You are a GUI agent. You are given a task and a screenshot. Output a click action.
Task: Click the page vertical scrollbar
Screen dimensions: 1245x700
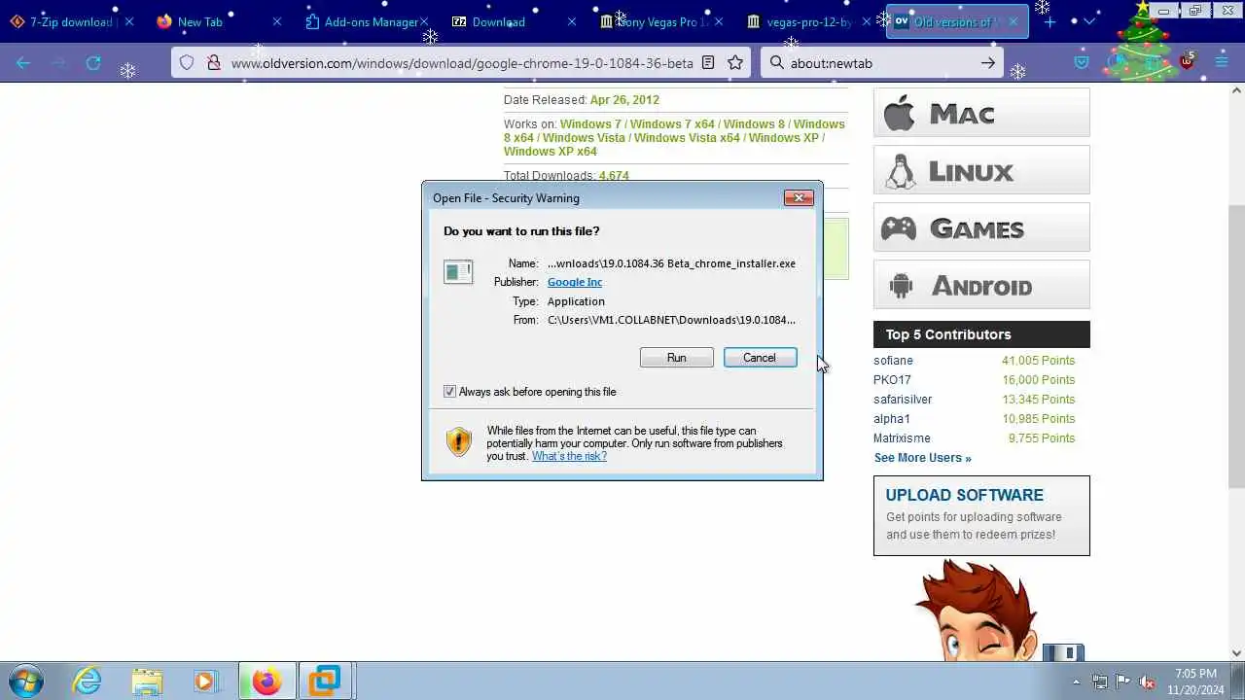coord(1237,345)
